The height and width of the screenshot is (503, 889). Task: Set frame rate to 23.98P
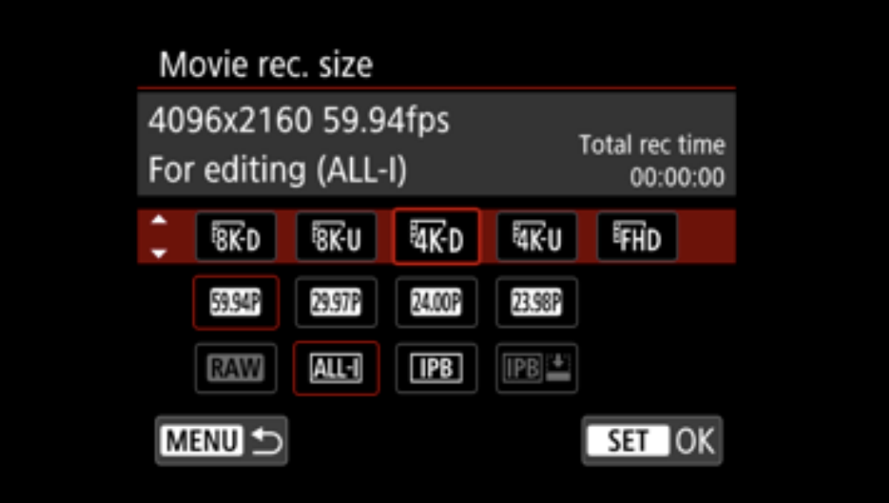(x=537, y=303)
